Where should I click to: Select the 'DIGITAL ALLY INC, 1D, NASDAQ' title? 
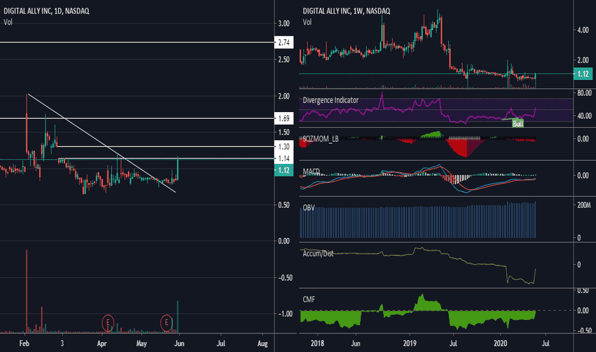(x=47, y=11)
